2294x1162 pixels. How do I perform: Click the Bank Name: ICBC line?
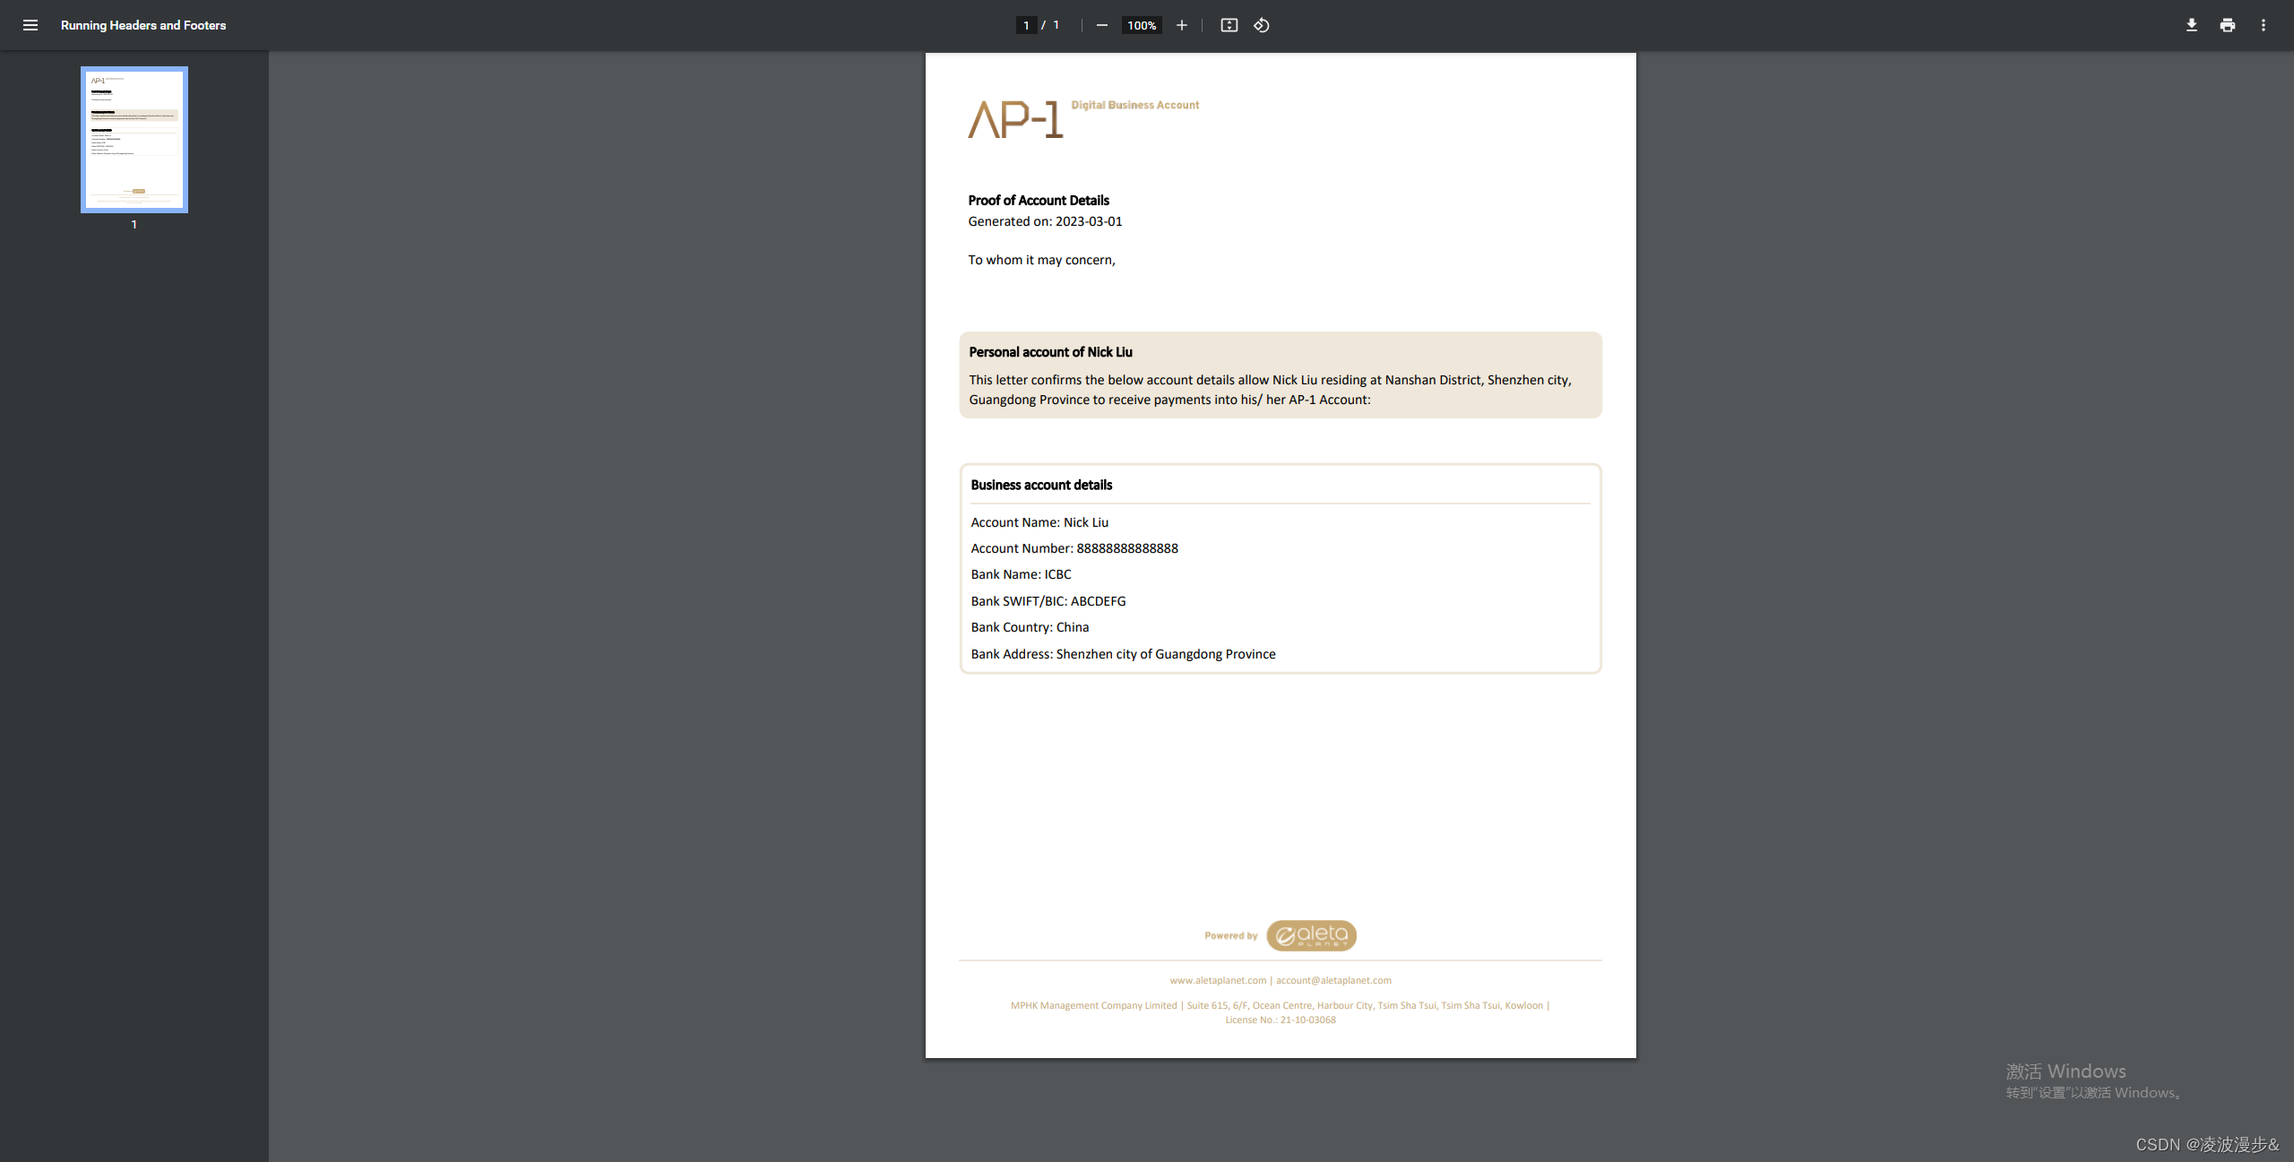tap(1021, 574)
